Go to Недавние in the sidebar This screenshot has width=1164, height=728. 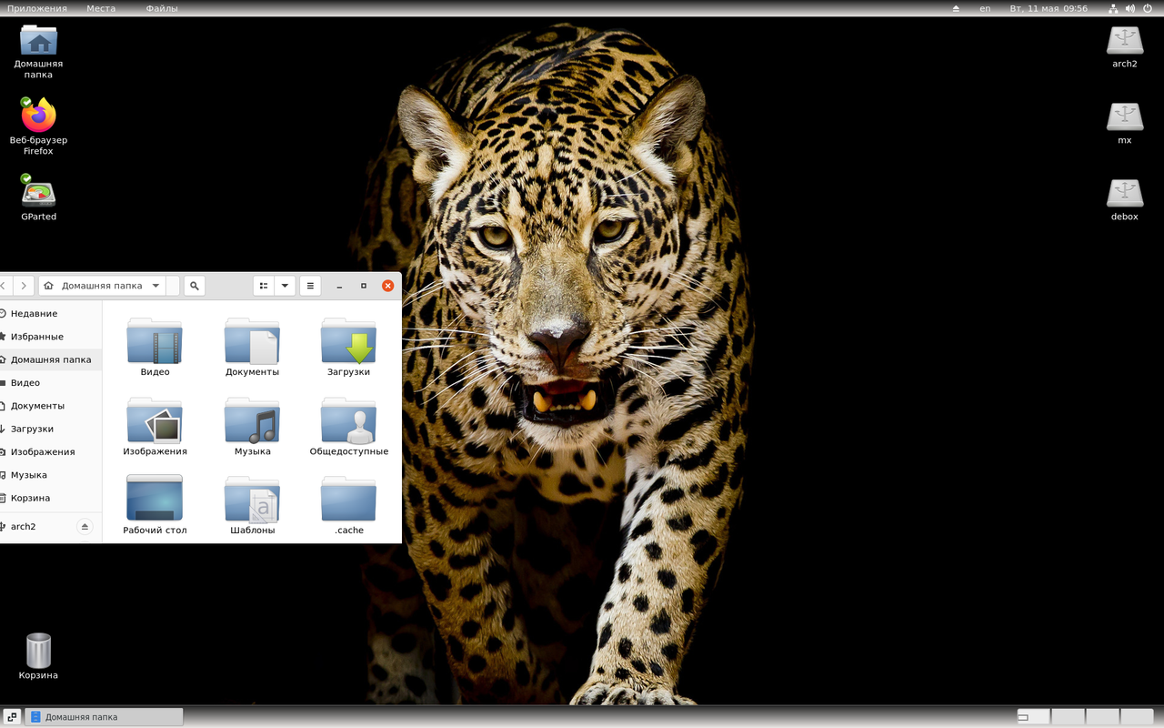[x=51, y=314]
